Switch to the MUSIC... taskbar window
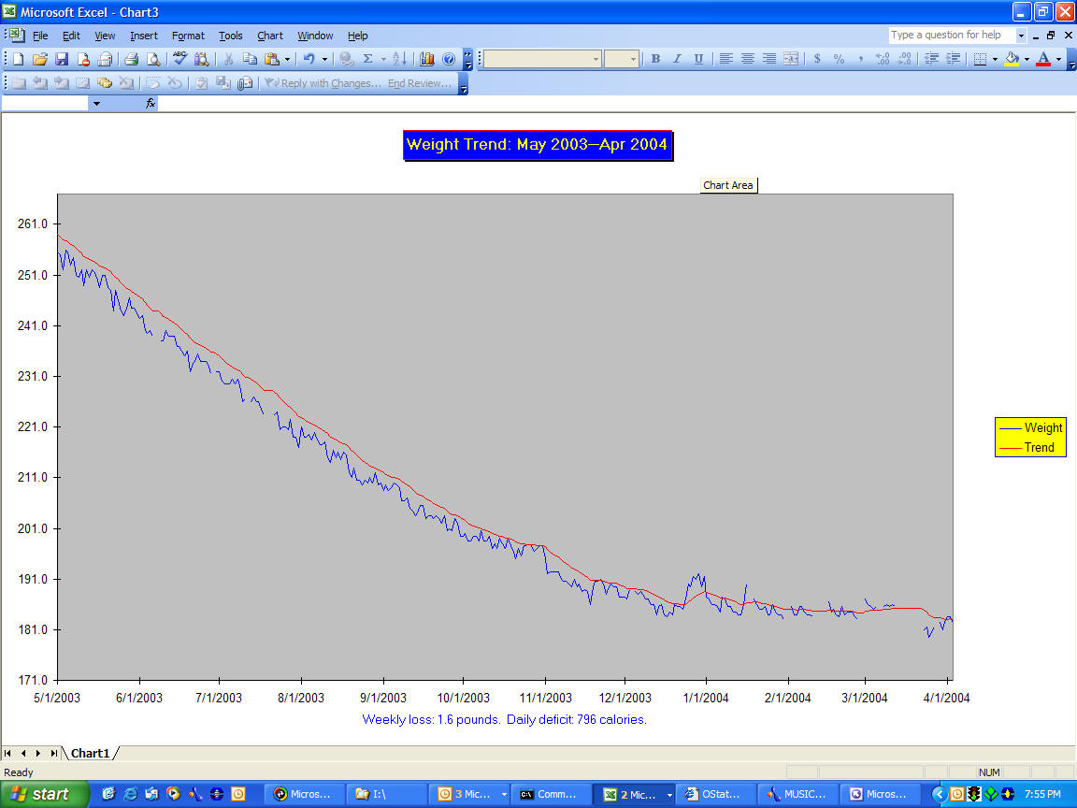Screen dimensions: 1077x808 [797, 794]
